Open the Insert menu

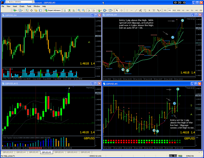pyautogui.click(x=15, y=7)
